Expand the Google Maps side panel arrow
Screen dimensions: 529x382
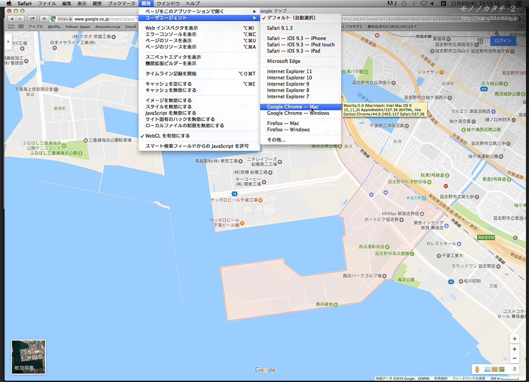click(8, 41)
